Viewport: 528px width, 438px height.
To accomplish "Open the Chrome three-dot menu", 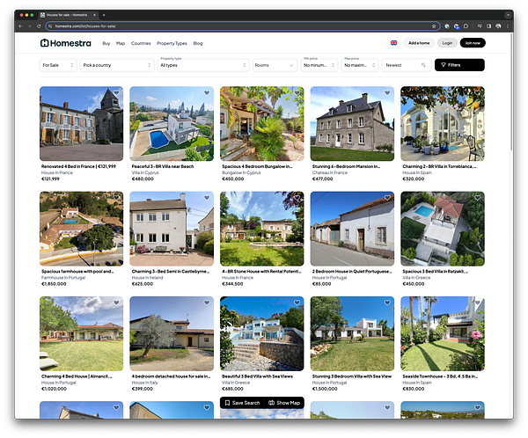I will (508, 26).
